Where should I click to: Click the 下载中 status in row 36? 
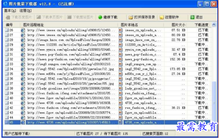[201, 78]
